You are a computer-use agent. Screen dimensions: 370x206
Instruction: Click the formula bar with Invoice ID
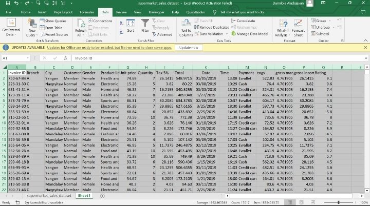click(x=217, y=58)
